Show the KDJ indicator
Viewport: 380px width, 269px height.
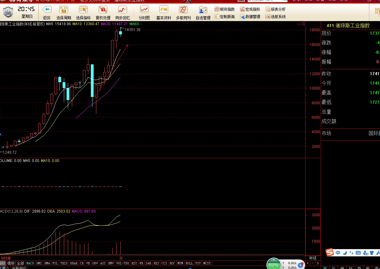[156, 263]
